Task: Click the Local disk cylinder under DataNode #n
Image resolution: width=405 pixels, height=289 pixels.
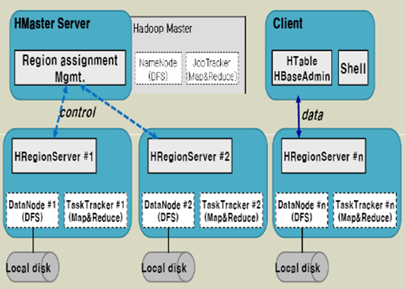Action: point(302,267)
